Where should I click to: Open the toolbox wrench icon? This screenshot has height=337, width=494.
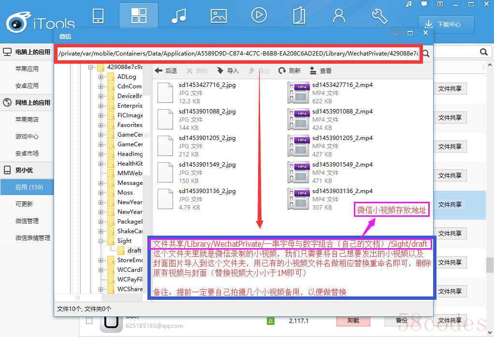tap(379, 16)
